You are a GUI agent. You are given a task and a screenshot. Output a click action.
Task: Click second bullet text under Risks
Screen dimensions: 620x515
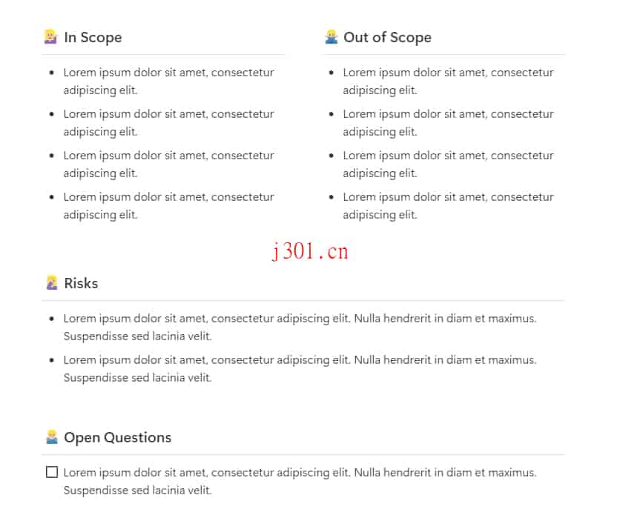(300, 369)
